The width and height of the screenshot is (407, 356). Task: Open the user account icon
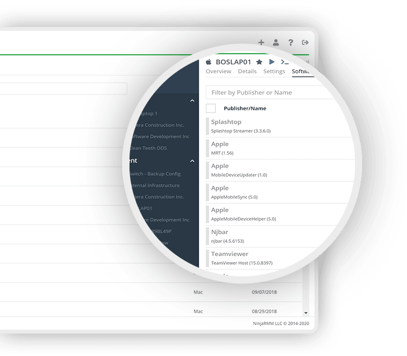[x=276, y=43]
